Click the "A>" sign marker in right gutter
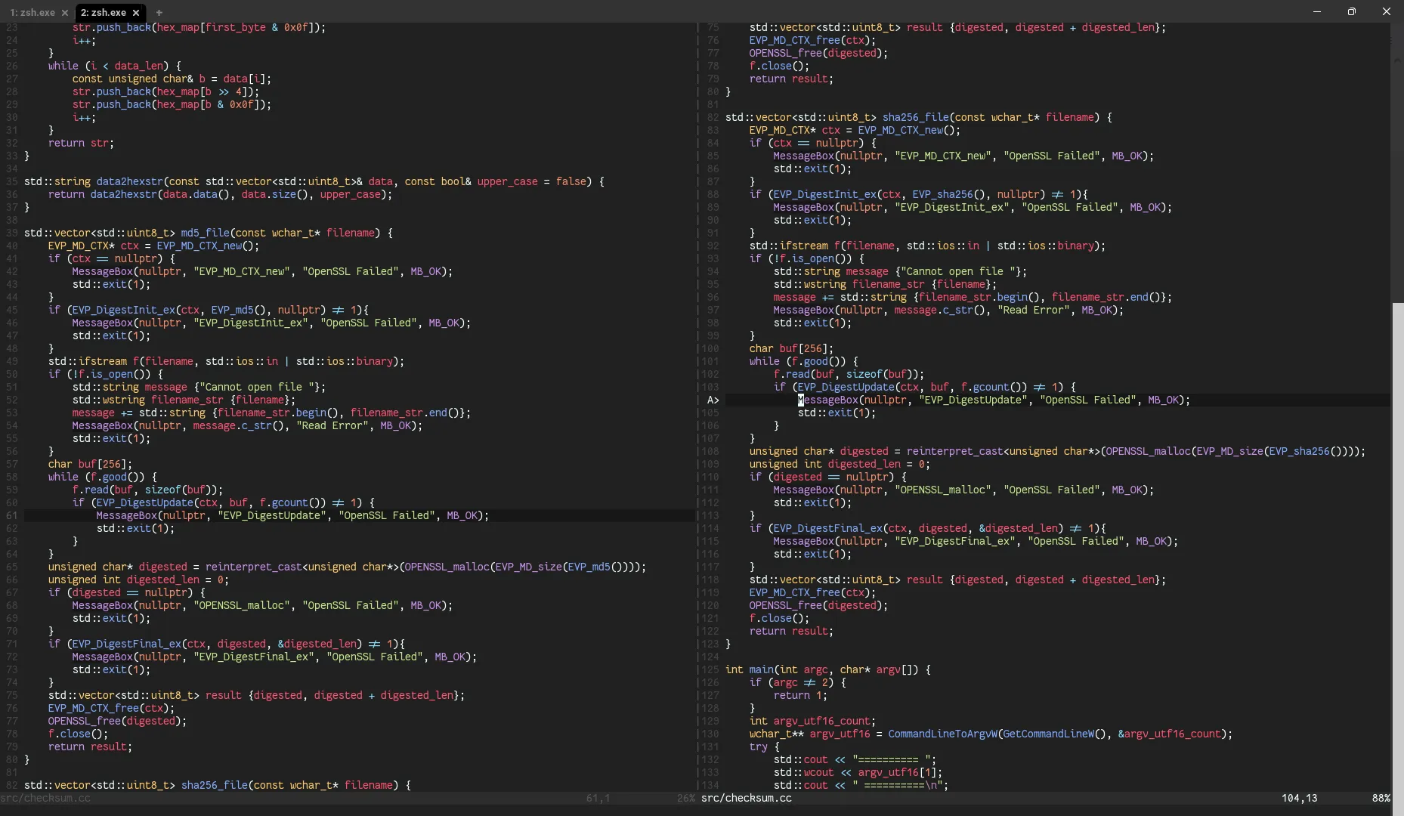Viewport: 1404px width, 816px height. [713, 400]
